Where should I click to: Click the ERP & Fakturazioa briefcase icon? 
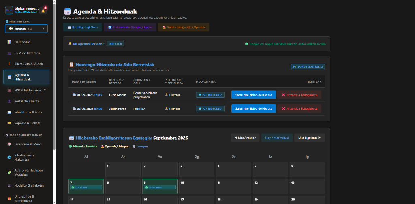[9, 90]
